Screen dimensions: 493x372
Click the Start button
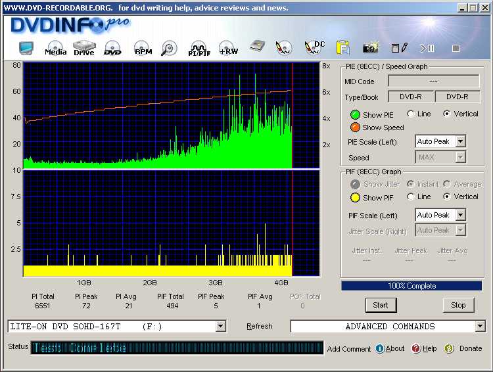(x=381, y=305)
